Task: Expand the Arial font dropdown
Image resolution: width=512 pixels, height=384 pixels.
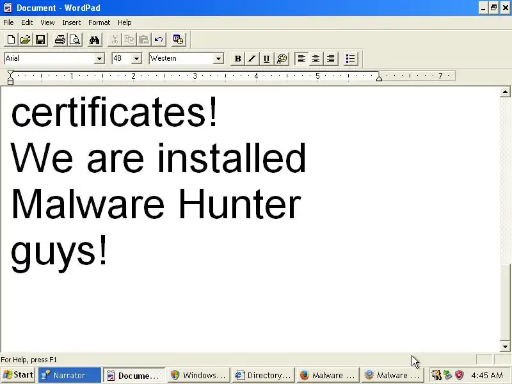Action: (99, 59)
